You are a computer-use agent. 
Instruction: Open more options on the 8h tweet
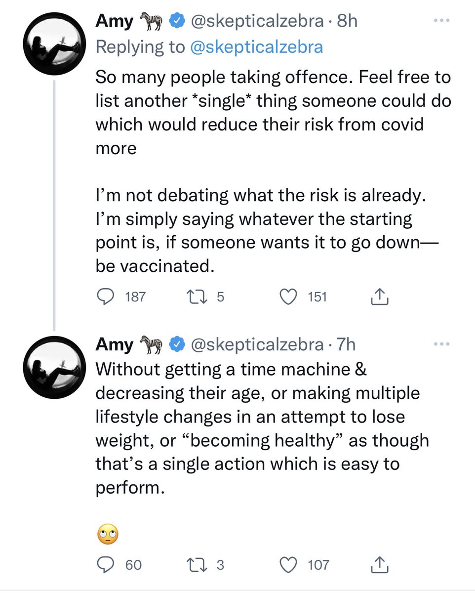(x=442, y=21)
